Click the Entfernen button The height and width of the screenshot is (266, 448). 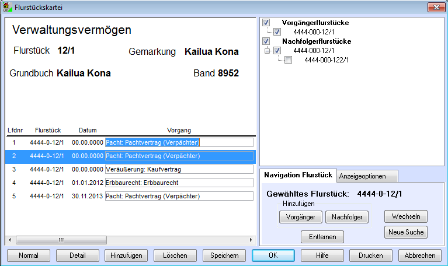(x=322, y=236)
